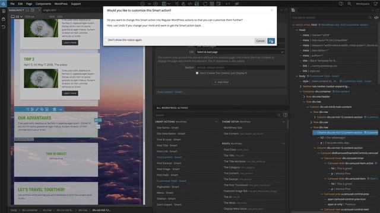Screen dimensions: 380x213
Task: Open the library box icon in left sidebar
Action: click(x=4, y=19)
